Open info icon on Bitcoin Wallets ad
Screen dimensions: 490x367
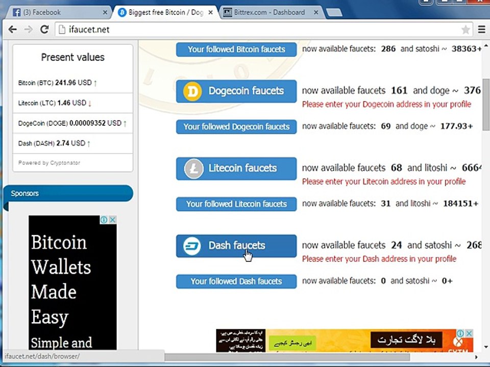pos(104,220)
